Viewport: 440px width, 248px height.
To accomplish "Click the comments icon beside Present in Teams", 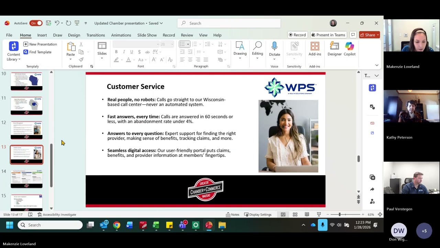I will pos(353,35).
